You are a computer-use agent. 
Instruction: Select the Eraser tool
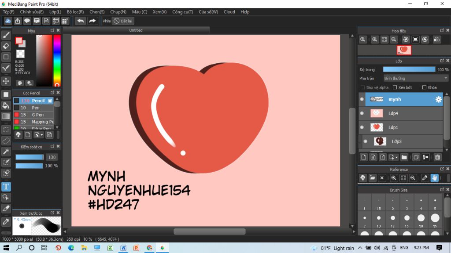(x=6, y=46)
